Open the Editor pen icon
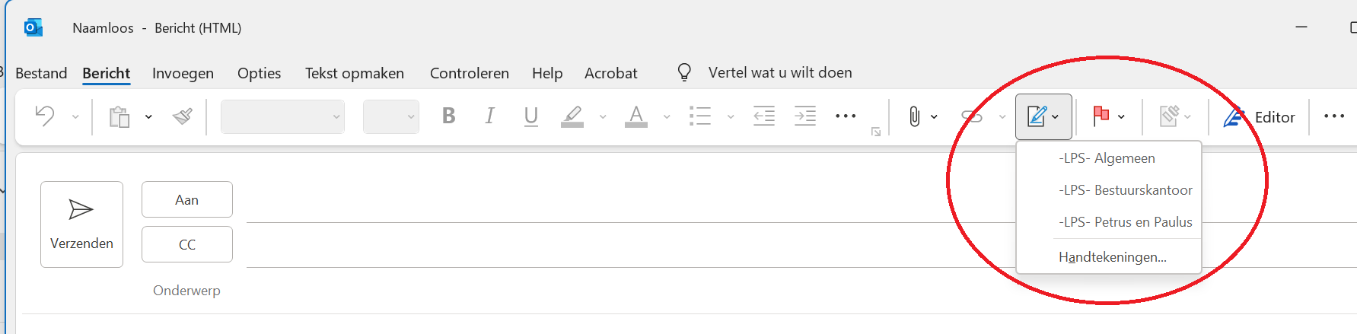1357x334 pixels. [1234, 117]
